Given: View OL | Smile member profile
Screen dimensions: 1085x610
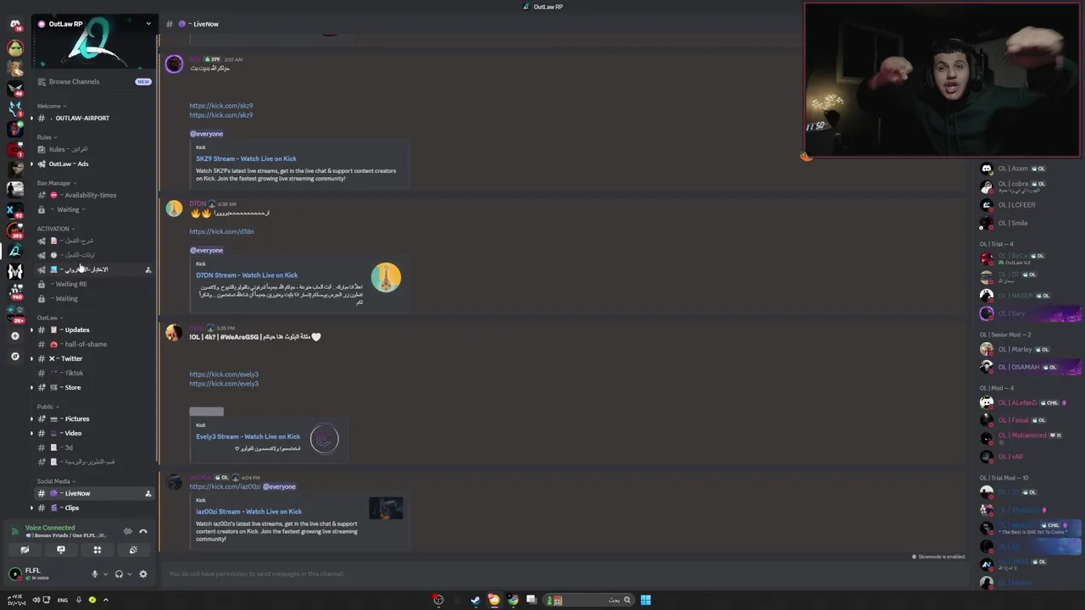Looking at the screenshot, I should click(x=1028, y=223).
